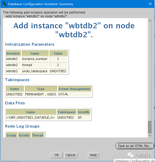Click the <OMF_UNDOTBS2_DATAFILE_0> data file name

(x=31, y=117)
